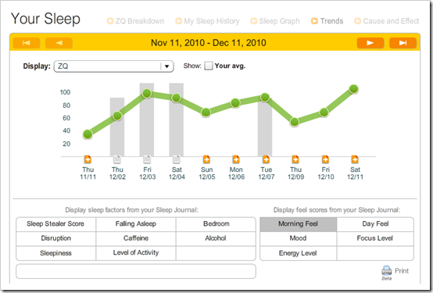This screenshot has width=433, height=293.
Task: Select Caffeine sleep factor
Action: (x=136, y=238)
